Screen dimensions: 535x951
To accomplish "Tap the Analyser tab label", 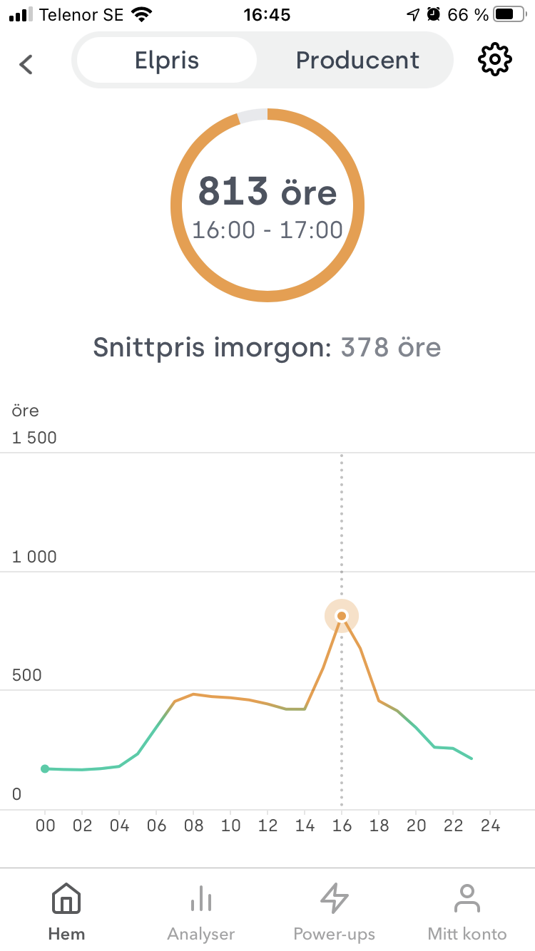I will (x=201, y=934).
